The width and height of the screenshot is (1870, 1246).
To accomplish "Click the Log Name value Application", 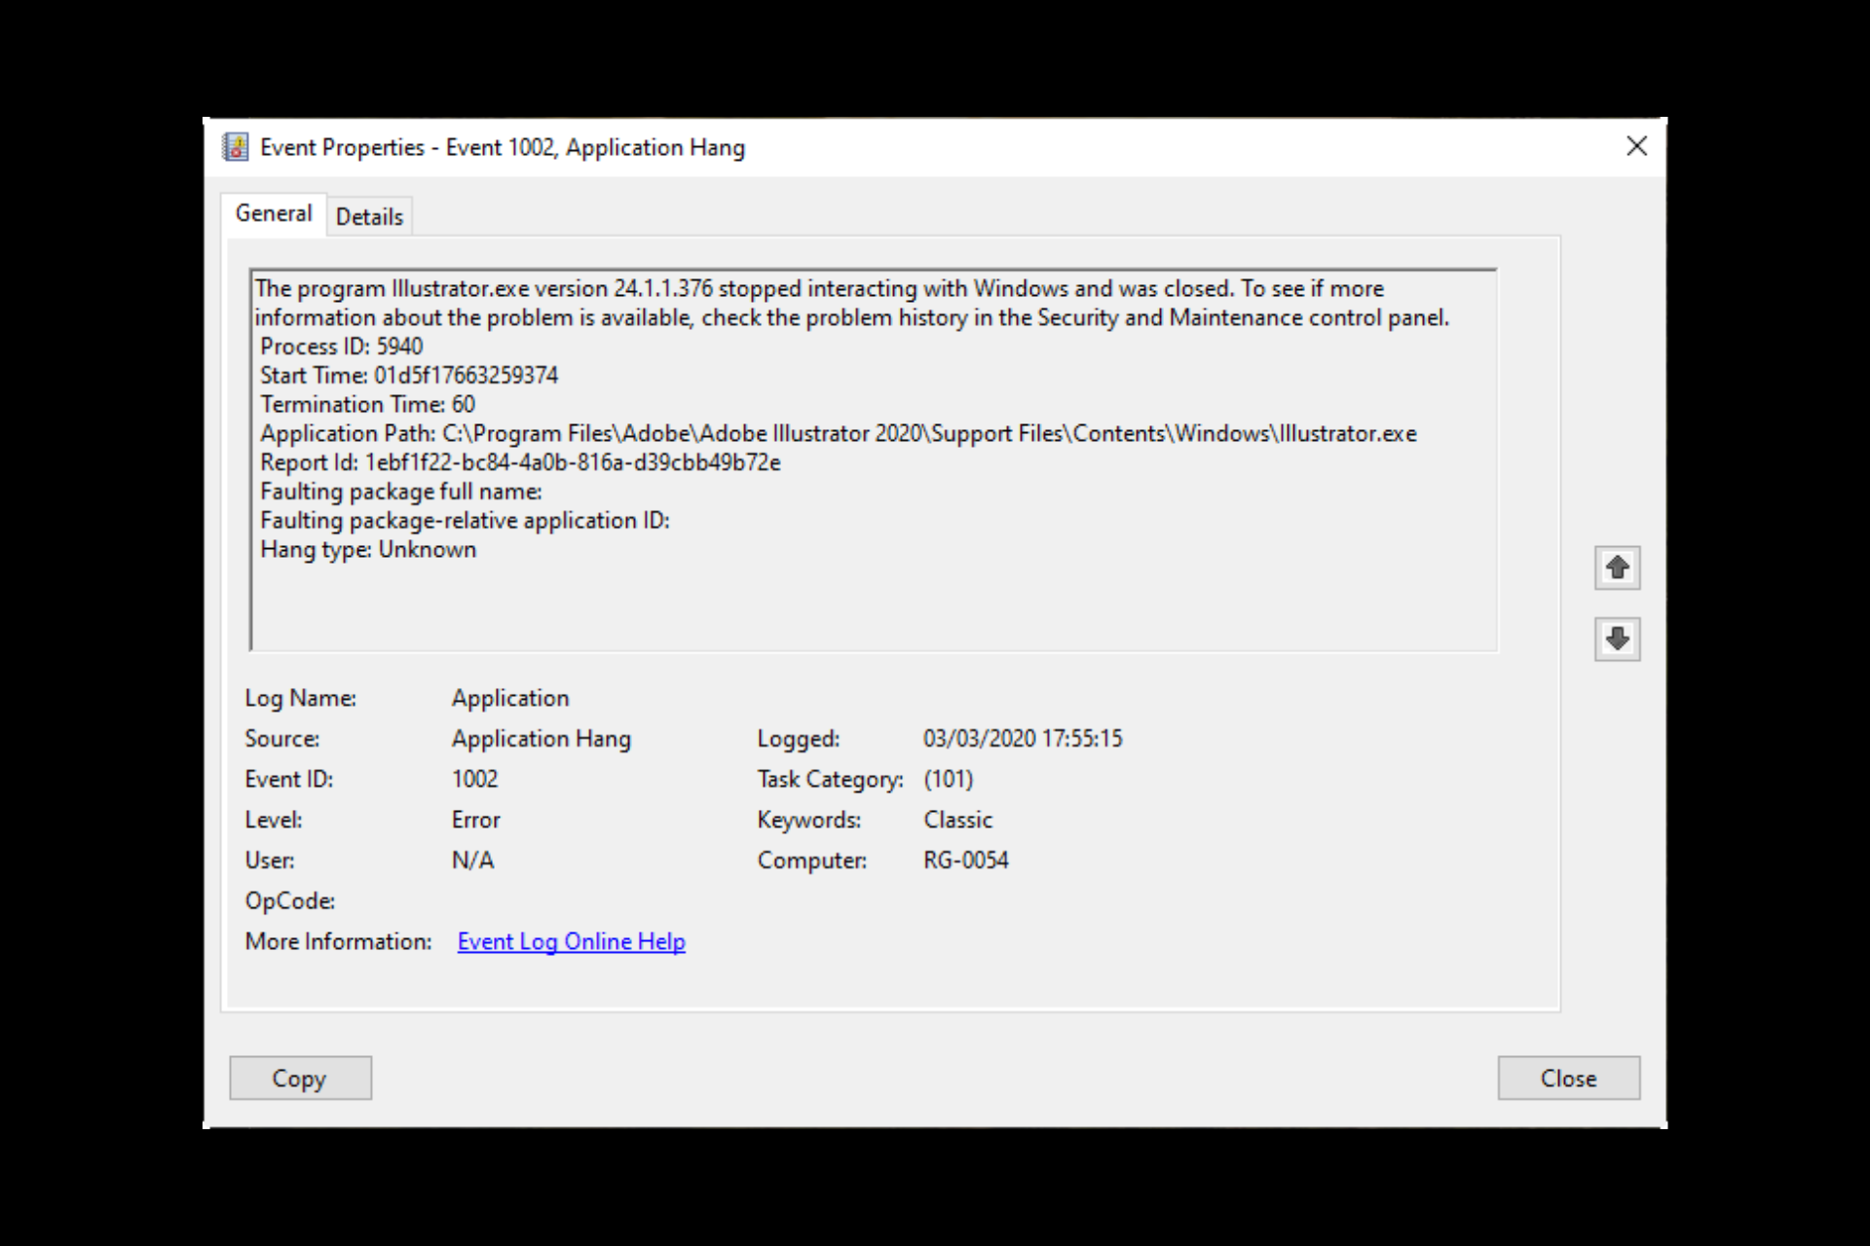I will click(510, 699).
